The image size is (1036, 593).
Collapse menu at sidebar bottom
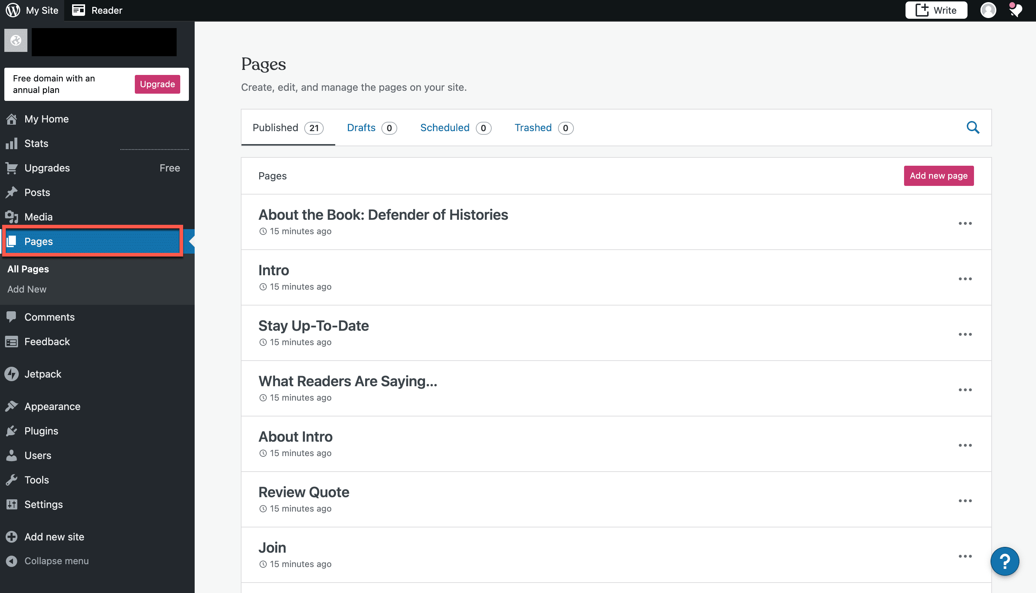pos(56,561)
